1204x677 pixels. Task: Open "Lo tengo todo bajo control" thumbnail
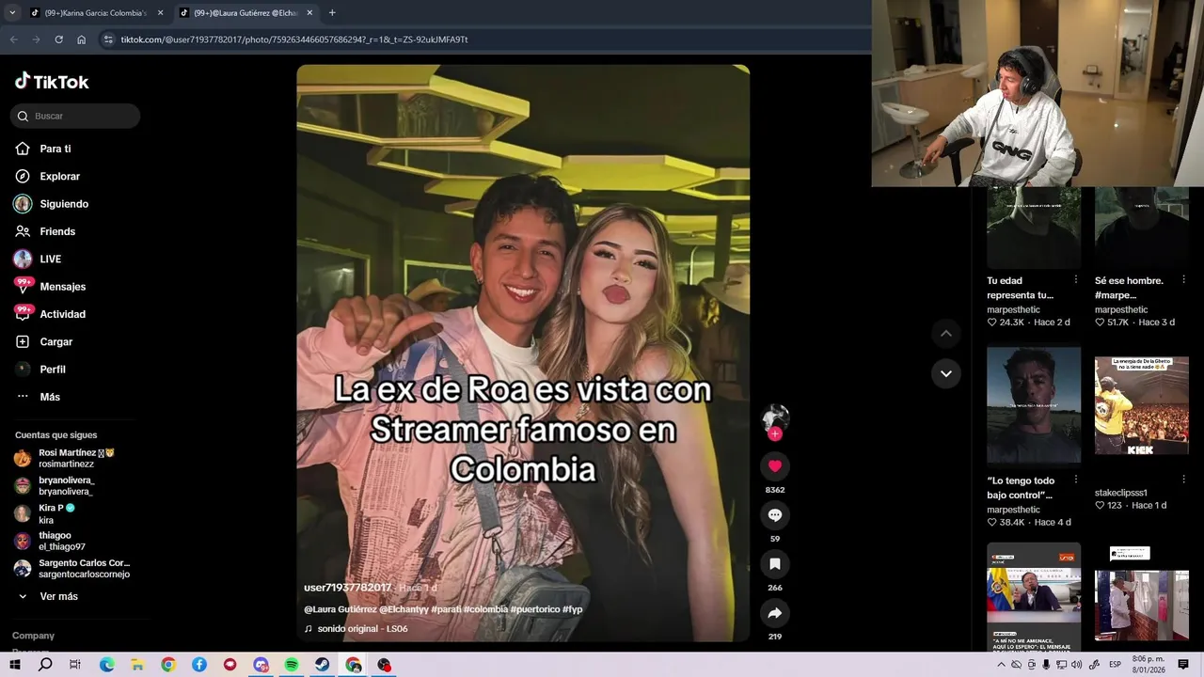[1034, 406]
